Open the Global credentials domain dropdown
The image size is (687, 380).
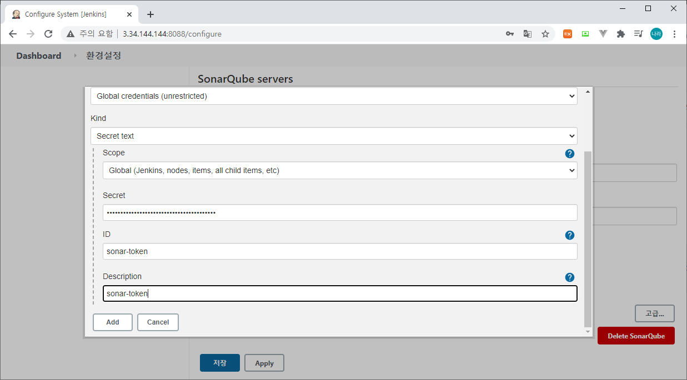[x=334, y=96]
